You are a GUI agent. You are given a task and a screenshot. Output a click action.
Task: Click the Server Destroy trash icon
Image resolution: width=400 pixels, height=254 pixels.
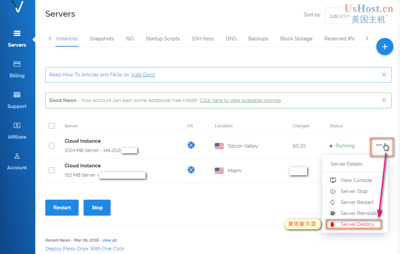coord(332,224)
